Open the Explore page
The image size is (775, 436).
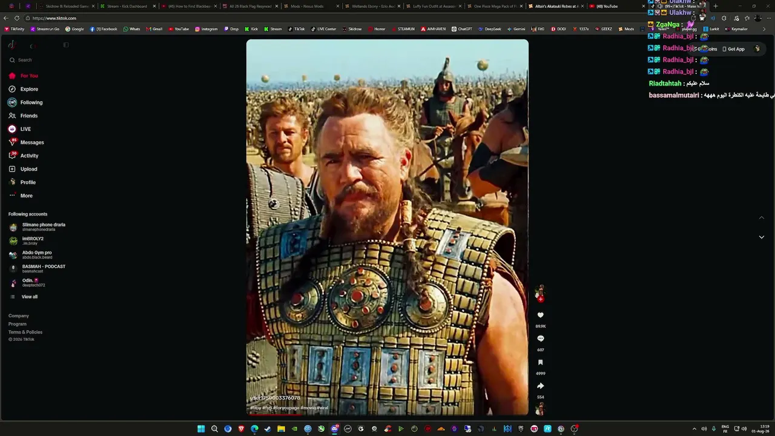tap(23, 89)
